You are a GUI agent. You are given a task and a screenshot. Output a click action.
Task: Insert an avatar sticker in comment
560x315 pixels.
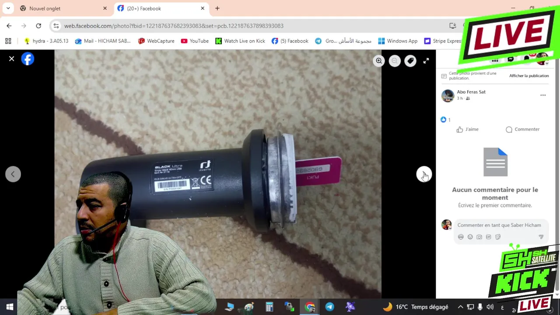(x=461, y=237)
